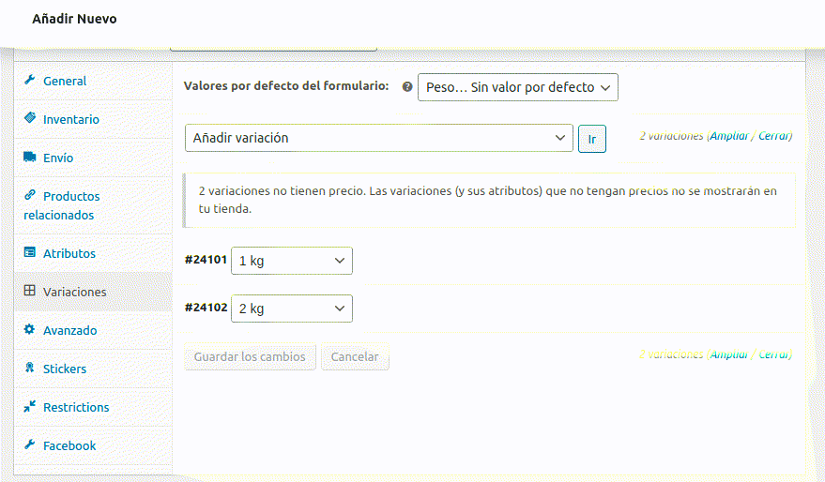825x482 pixels.
Task: Click the wrench icon next to General
Action: (x=30, y=81)
